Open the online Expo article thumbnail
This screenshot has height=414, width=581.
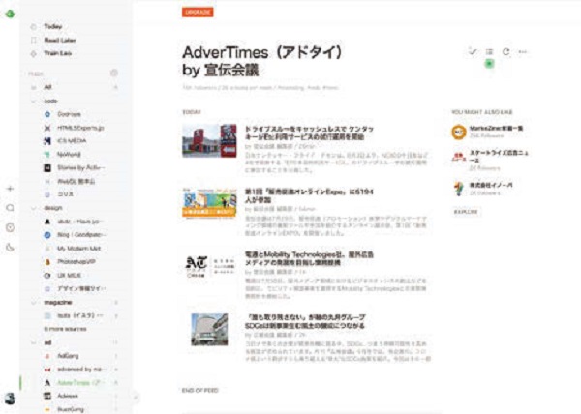209,203
